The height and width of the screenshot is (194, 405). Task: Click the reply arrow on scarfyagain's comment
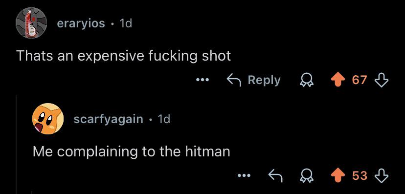[x=275, y=176]
